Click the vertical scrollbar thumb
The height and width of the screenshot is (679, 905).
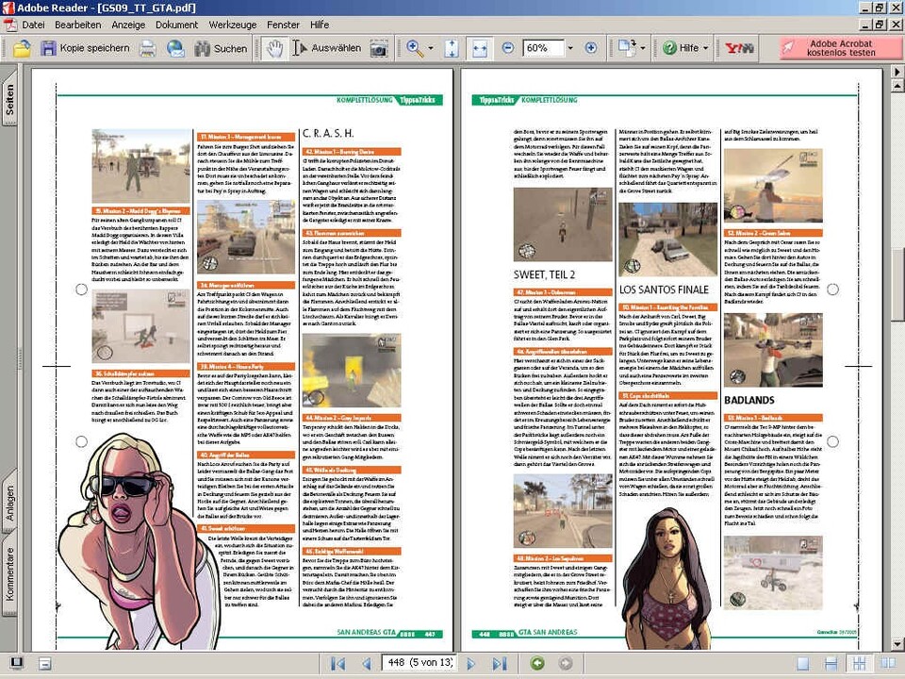click(x=897, y=284)
